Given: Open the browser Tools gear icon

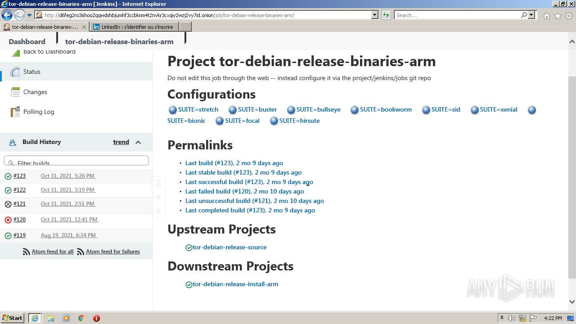Looking at the screenshot, I should 569,16.
